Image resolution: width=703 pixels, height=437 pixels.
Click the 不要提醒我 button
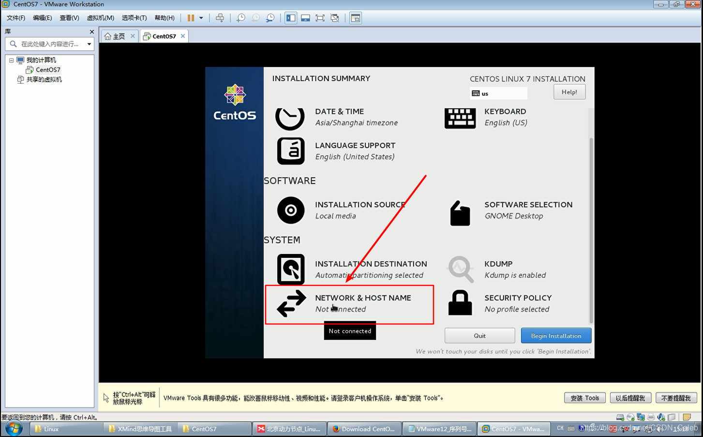[x=676, y=398]
